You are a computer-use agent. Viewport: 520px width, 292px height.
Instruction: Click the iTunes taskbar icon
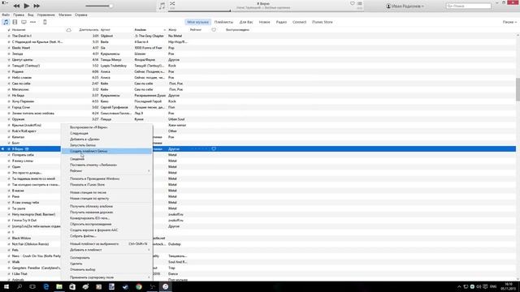pos(166,286)
